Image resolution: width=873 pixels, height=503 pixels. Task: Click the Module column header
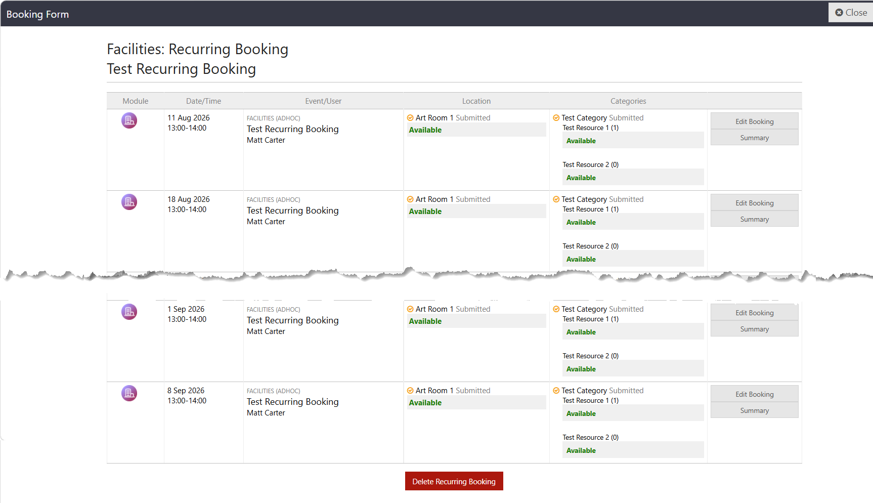pyautogui.click(x=136, y=101)
